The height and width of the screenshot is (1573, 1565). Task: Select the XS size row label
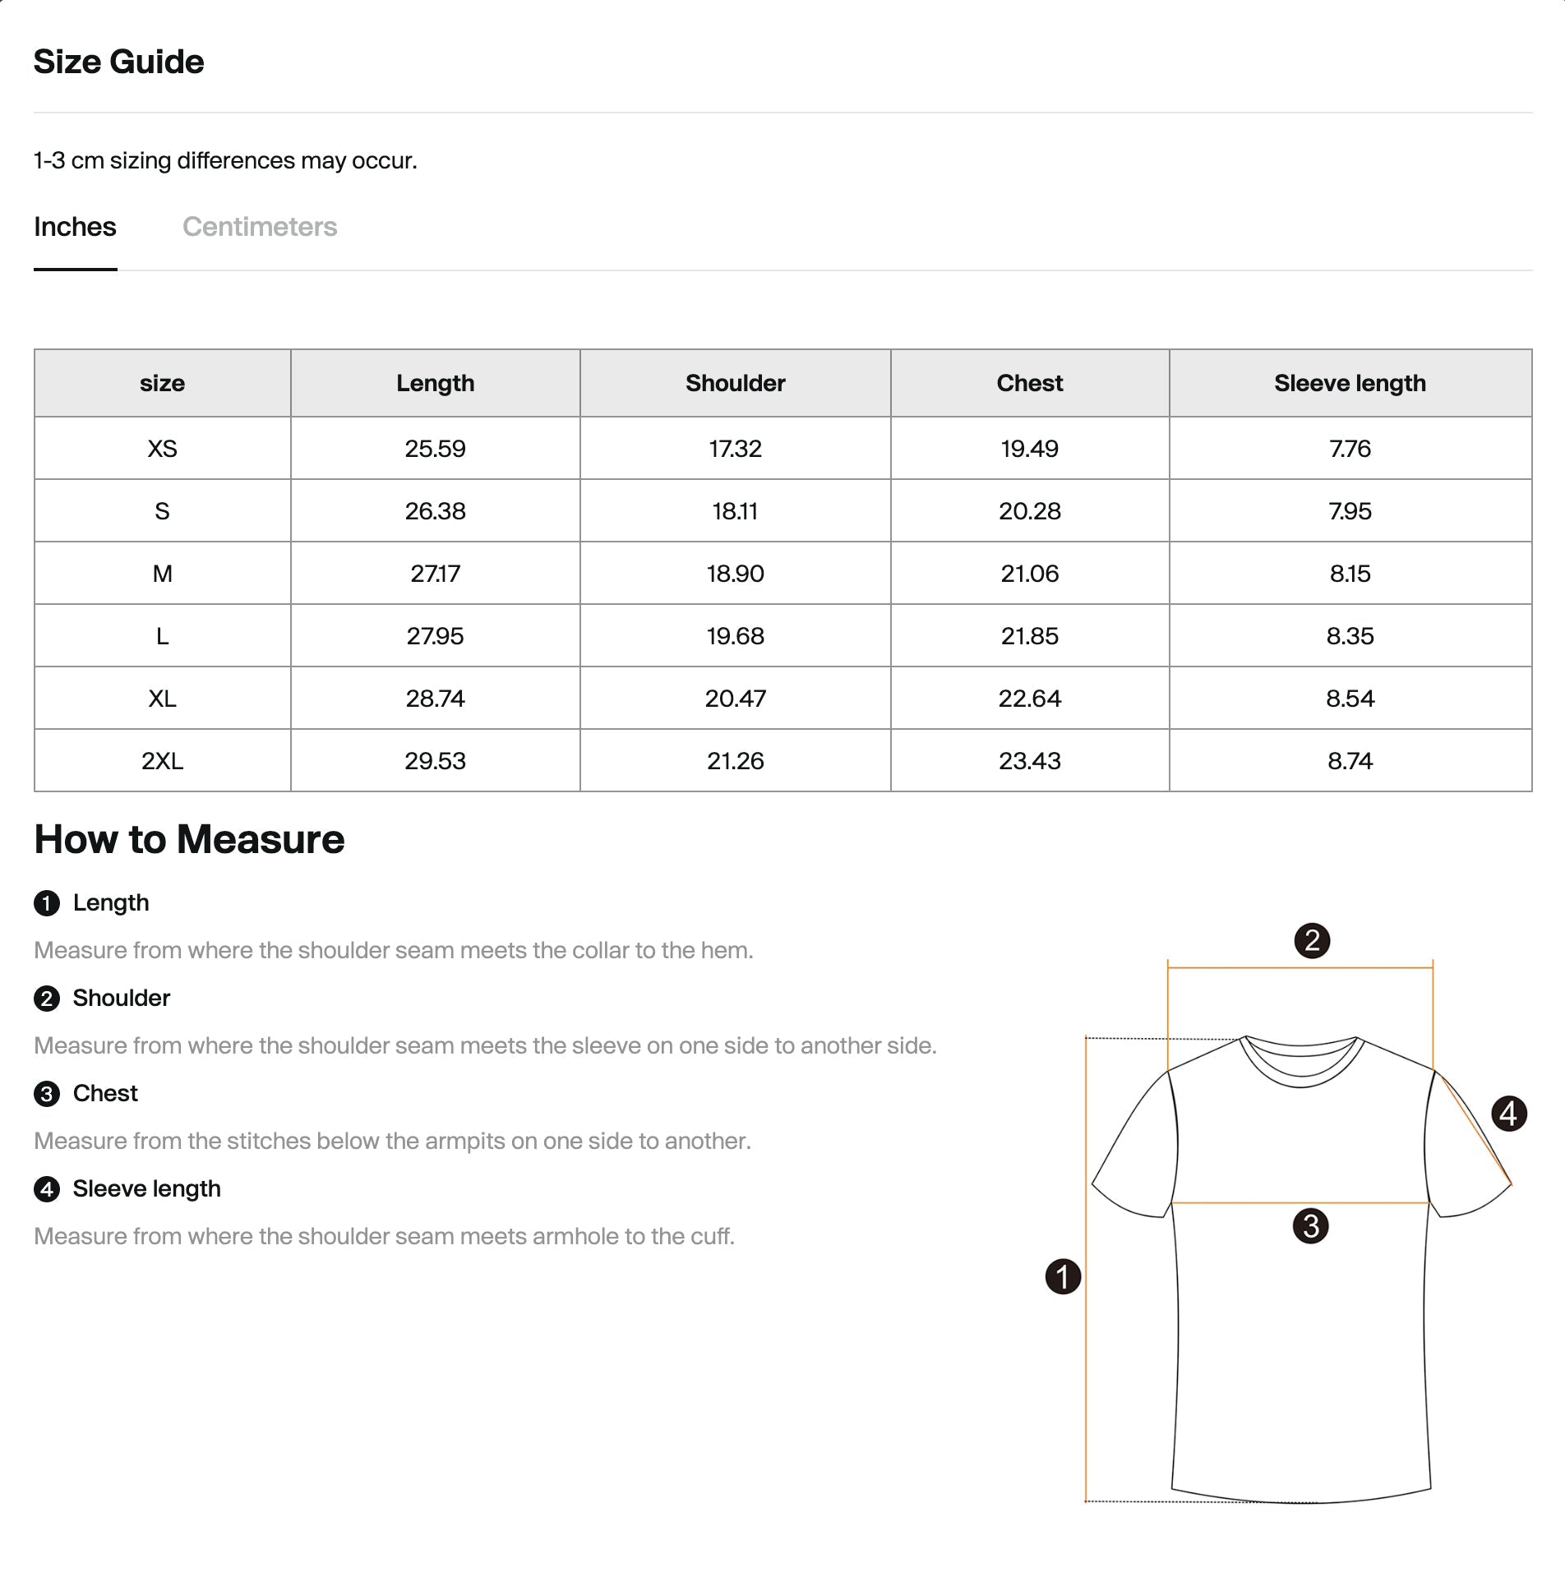[163, 449]
